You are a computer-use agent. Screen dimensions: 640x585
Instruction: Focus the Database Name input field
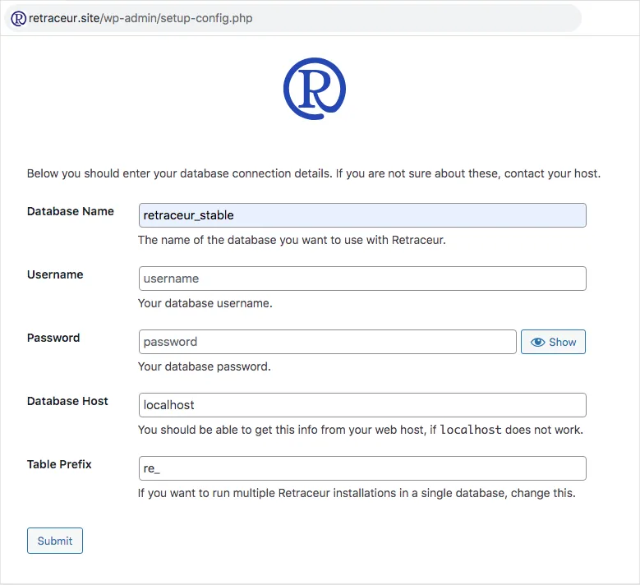click(362, 215)
